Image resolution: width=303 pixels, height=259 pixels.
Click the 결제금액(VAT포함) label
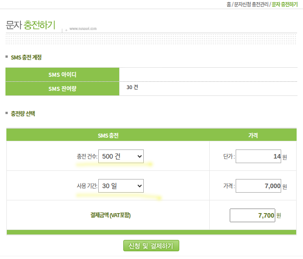pos(108,215)
